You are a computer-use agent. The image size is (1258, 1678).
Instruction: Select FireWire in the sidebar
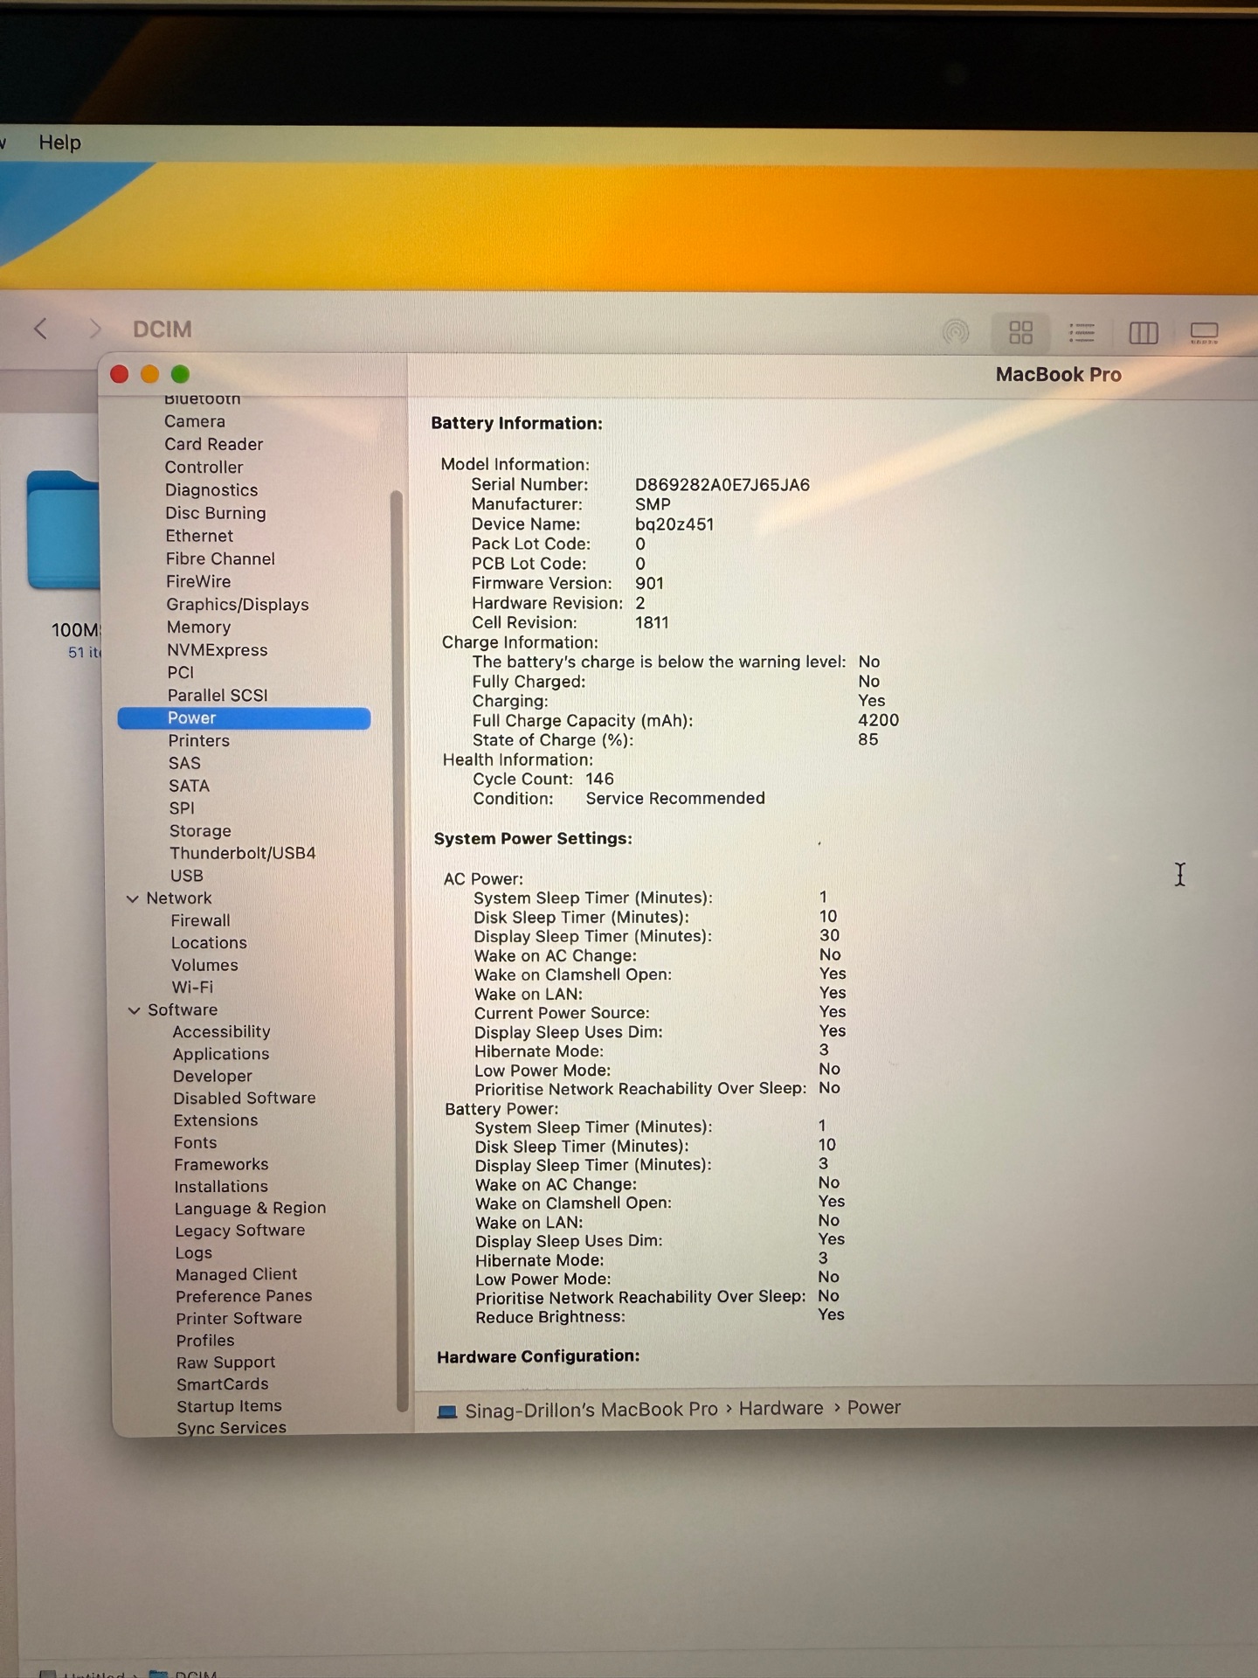pos(198,581)
